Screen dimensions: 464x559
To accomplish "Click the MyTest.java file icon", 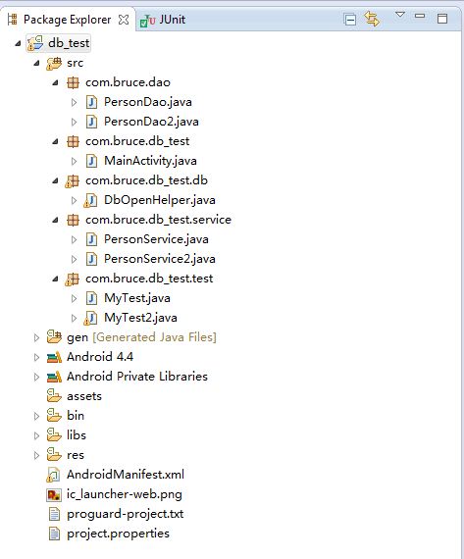I will click(x=91, y=298).
